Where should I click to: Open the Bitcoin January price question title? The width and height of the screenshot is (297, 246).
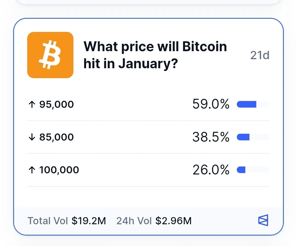pyautogui.click(x=155, y=55)
